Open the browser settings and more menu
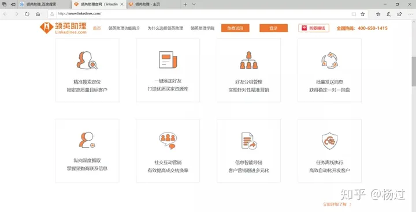 [x=410, y=14]
